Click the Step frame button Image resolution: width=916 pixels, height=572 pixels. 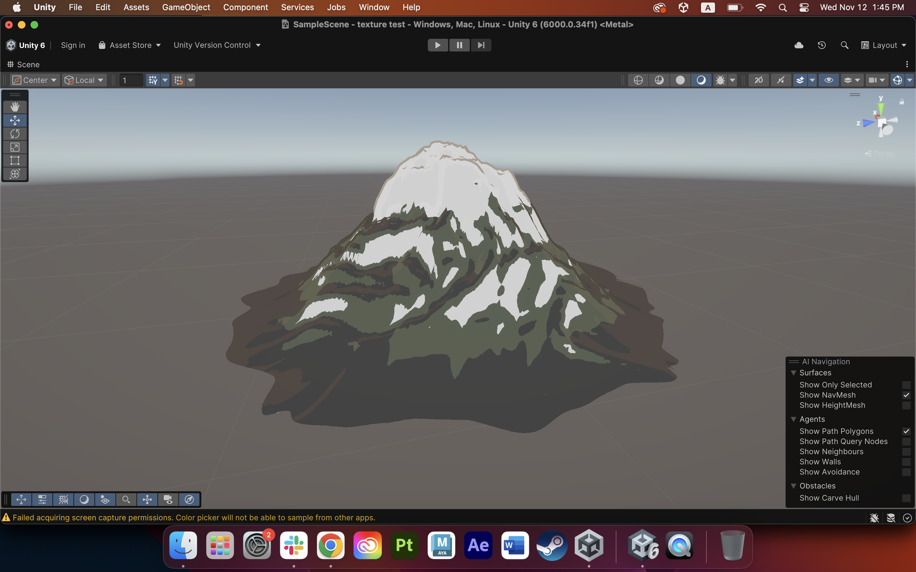(x=481, y=45)
